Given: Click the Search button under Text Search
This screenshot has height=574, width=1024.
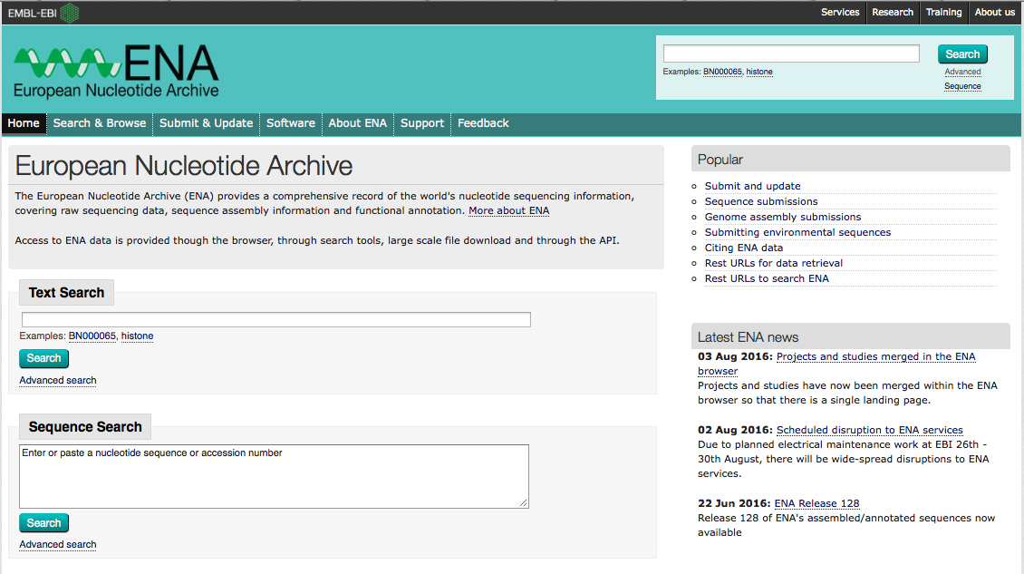Looking at the screenshot, I should pyautogui.click(x=43, y=358).
